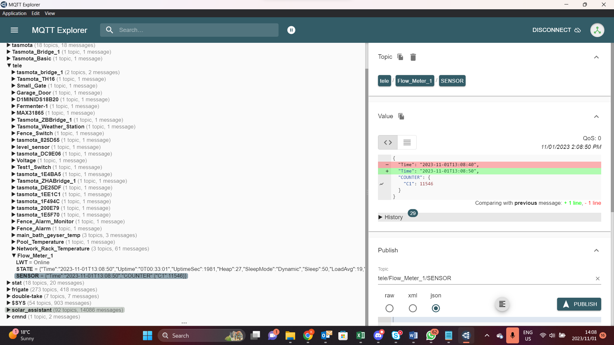Copy the topic path to clipboard
Viewport: 614px width, 345px height.
(x=400, y=57)
